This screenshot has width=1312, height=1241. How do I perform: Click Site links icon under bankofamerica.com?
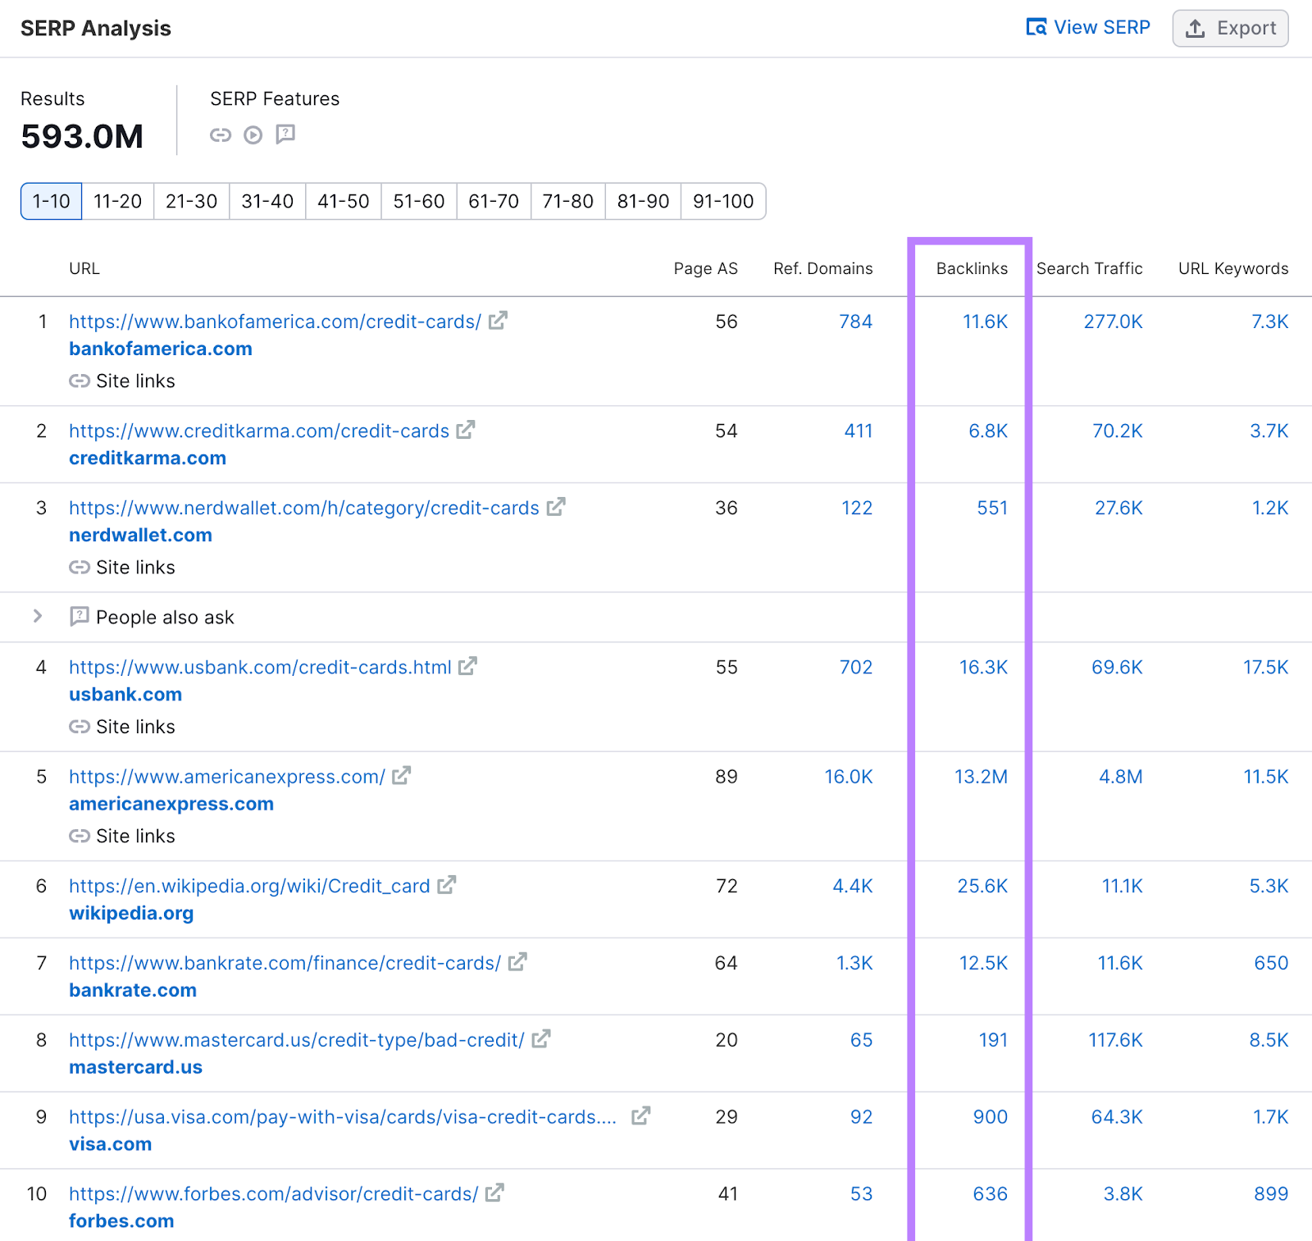[80, 381]
